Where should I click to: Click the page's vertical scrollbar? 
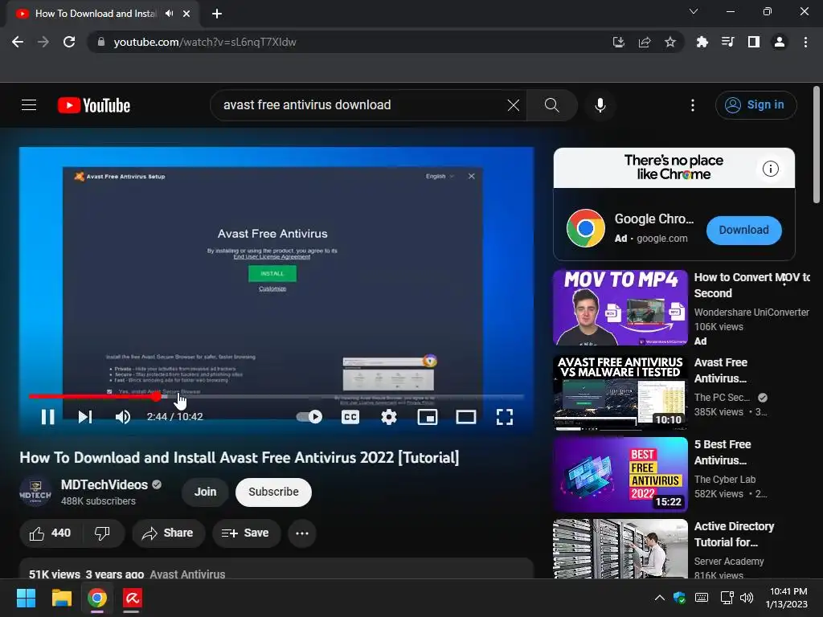click(817, 145)
